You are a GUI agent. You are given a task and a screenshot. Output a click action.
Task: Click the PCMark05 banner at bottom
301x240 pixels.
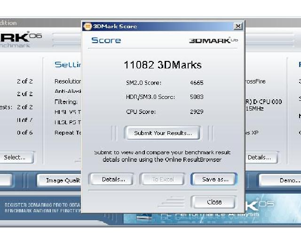click(x=212, y=209)
